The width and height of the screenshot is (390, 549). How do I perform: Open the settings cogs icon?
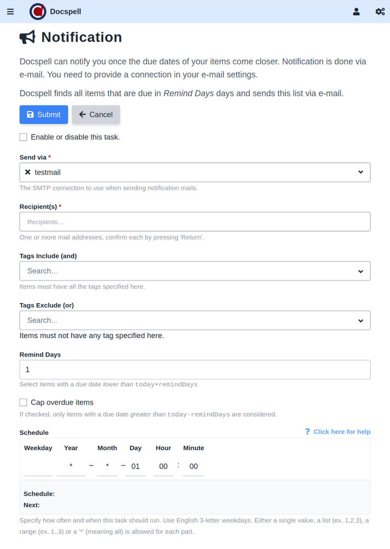(x=380, y=12)
